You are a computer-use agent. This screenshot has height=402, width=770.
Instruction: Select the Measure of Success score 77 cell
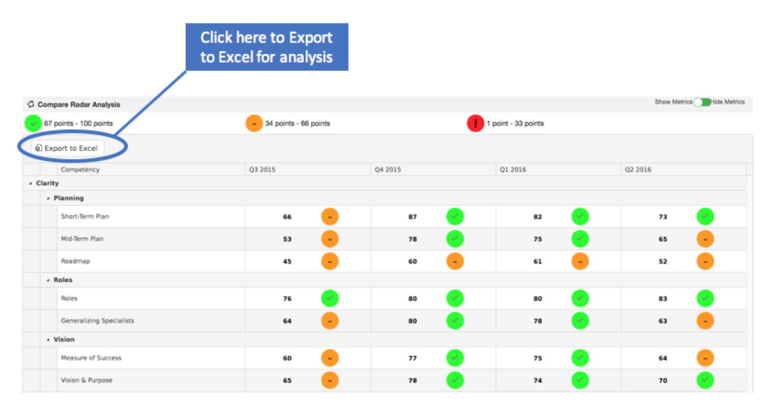(412, 358)
